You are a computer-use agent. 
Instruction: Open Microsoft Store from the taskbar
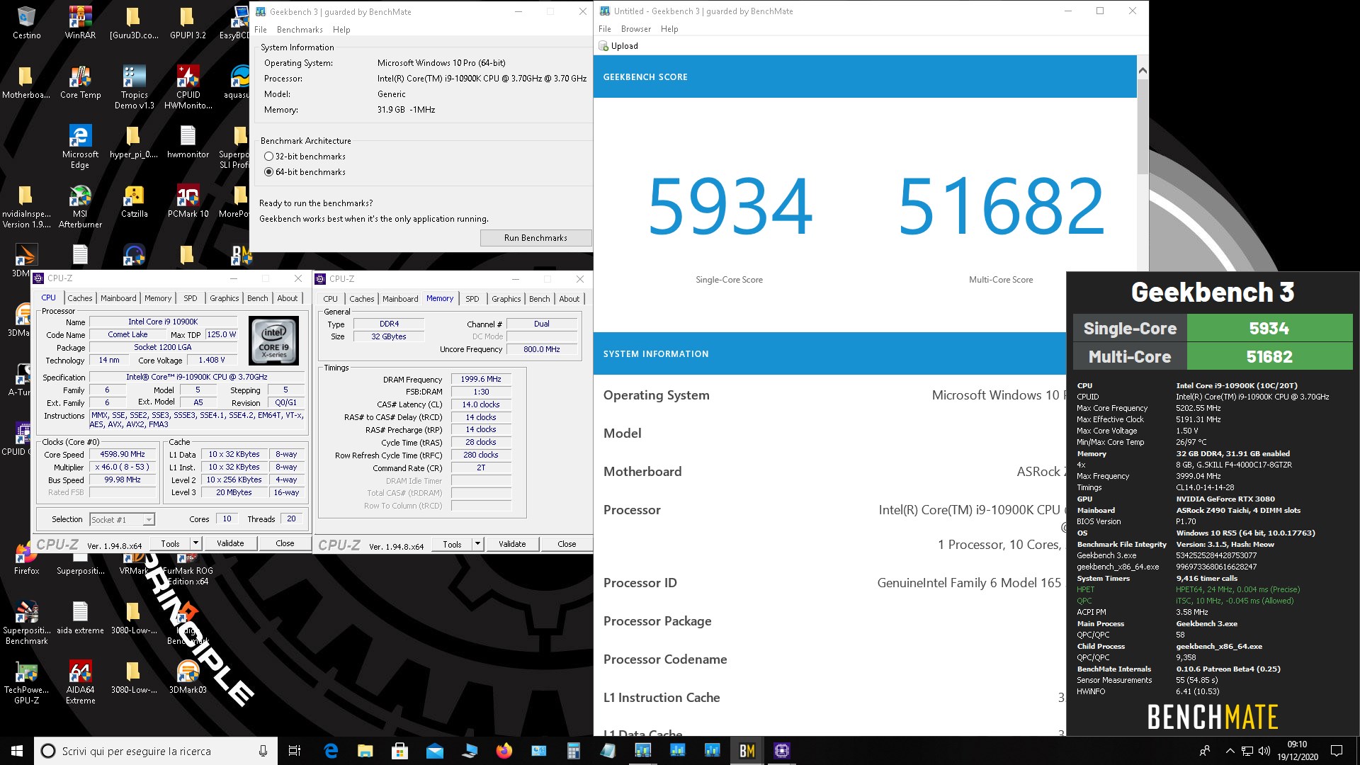pyautogui.click(x=399, y=751)
